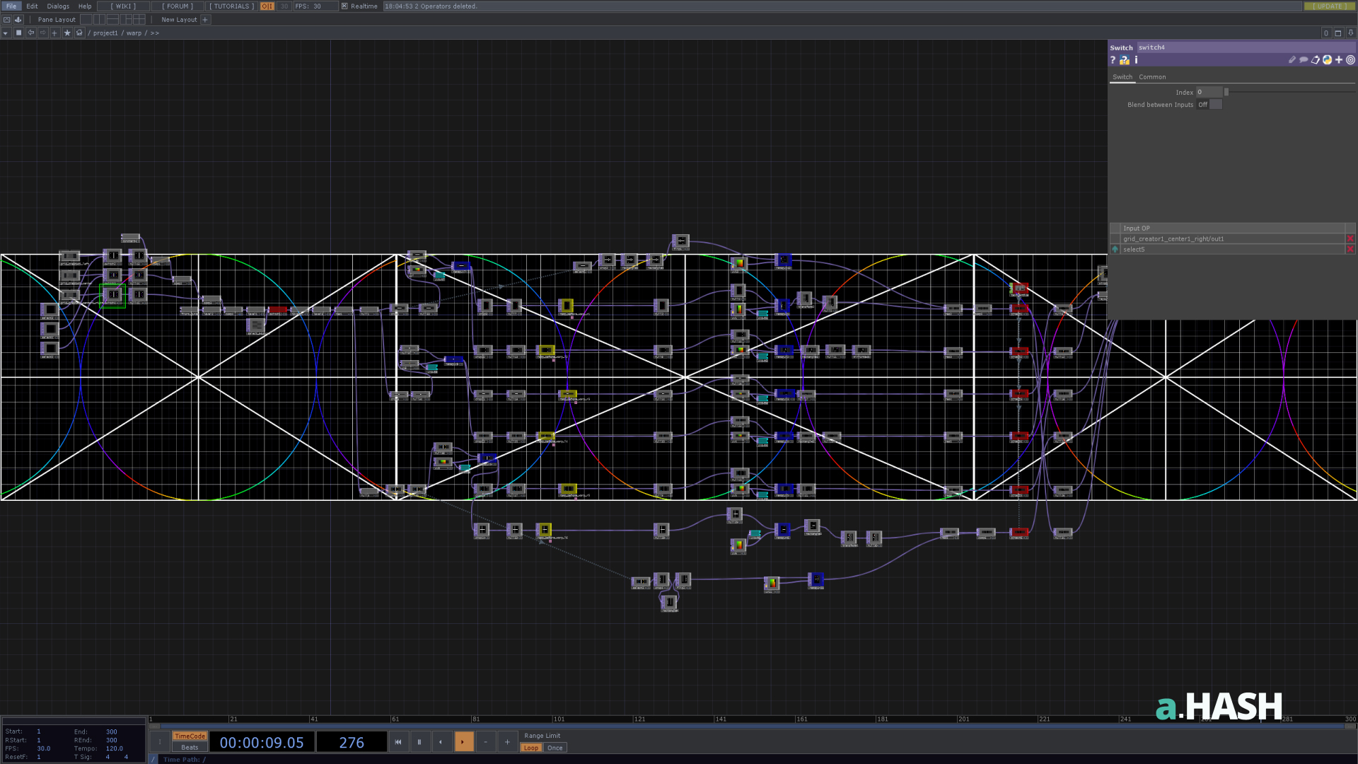Click the circular target icon in parameter header
Viewport: 1358px width, 764px height.
(x=1350, y=60)
